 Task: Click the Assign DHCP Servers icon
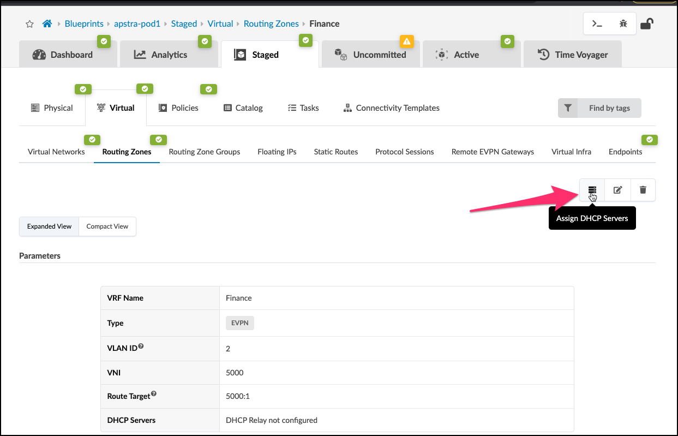tap(592, 190)
